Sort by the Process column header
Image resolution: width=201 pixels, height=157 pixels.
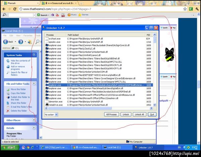tap(55, 35)
